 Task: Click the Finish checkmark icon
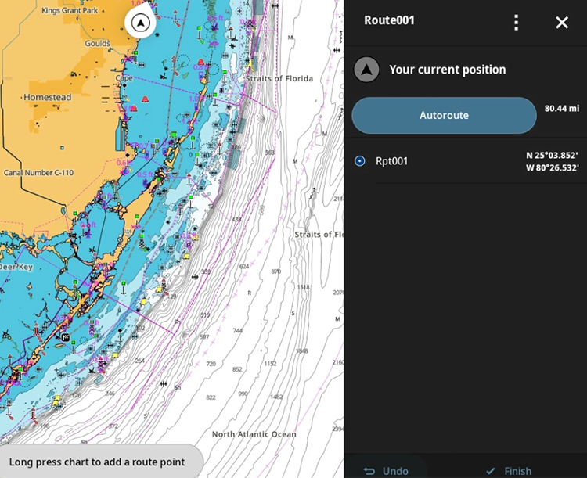click(x=491, y=471)
